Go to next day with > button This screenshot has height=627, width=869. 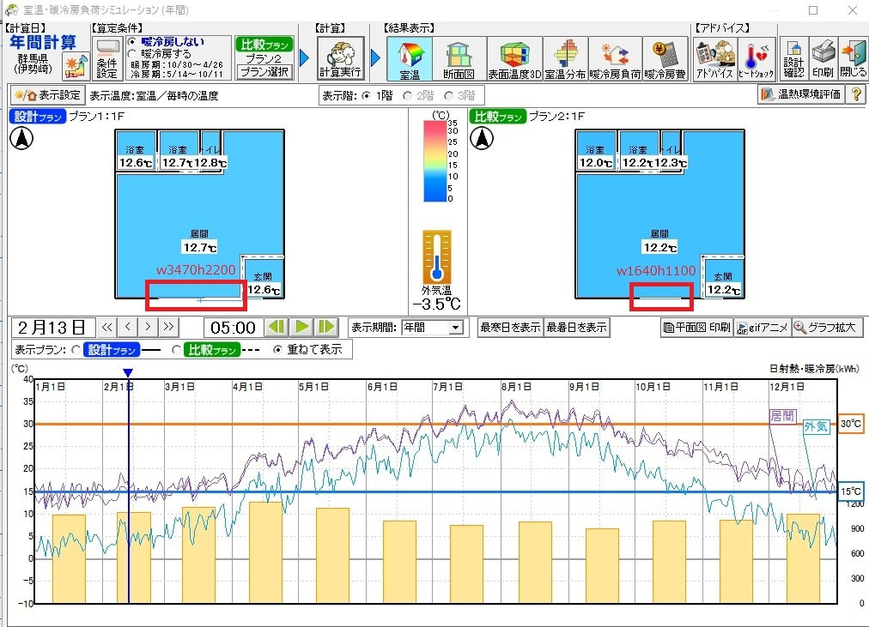click(148, 327)
